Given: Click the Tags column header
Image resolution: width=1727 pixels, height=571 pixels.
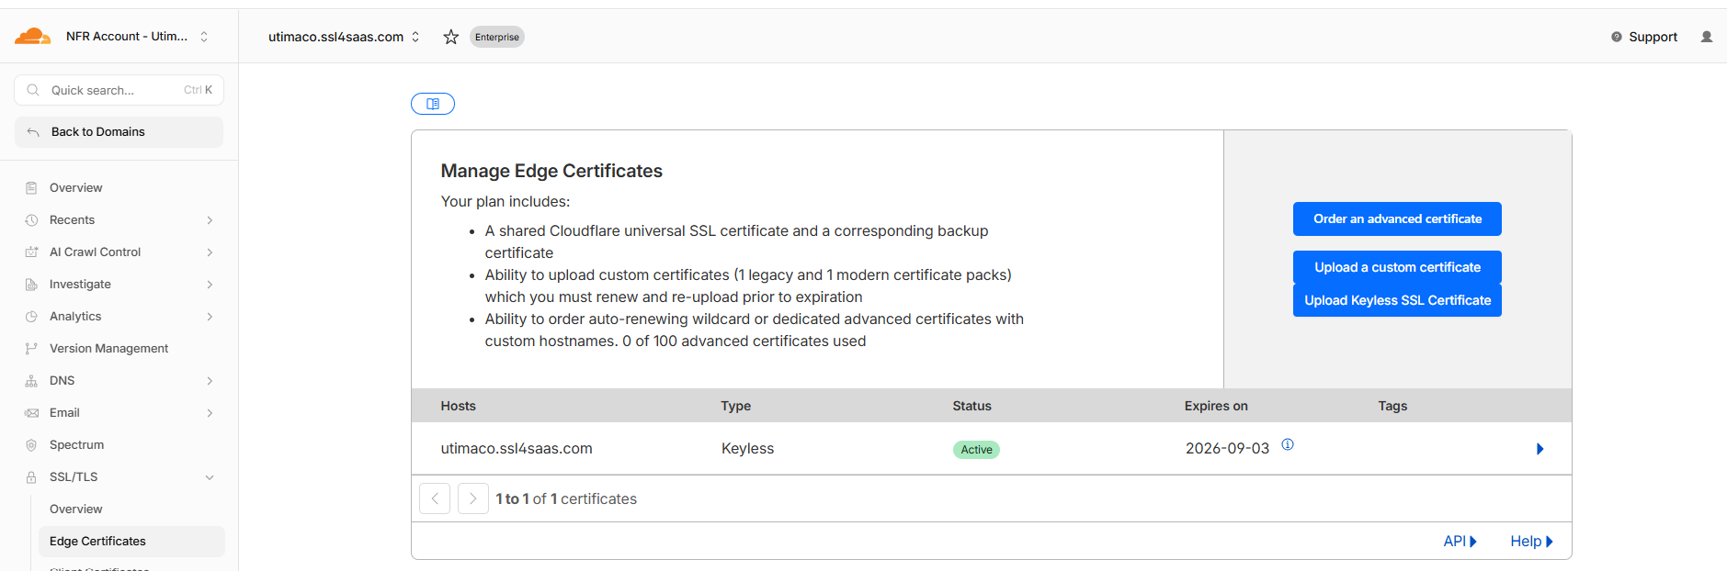Looking at the screenshot, I should [1392, 406].
